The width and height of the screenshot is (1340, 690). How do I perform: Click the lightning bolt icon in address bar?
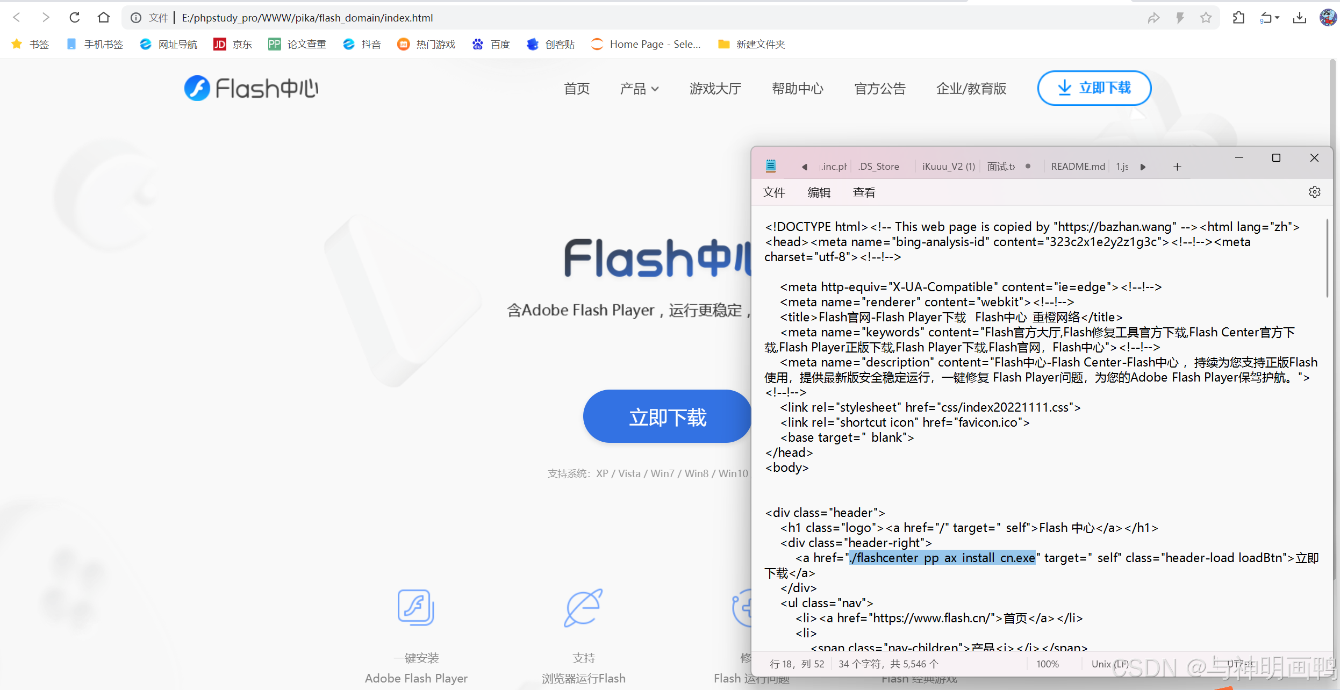pos(1180,18)
